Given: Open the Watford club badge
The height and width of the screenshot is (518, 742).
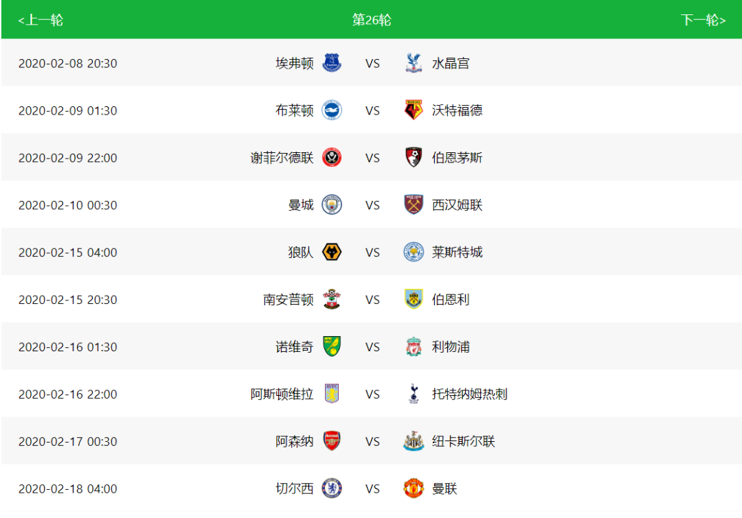Looking at the screenshot, I should tap(414, 110).
